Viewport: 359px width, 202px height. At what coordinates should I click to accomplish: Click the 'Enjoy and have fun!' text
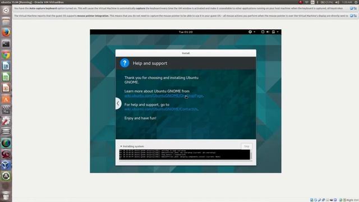click(140, 118)
